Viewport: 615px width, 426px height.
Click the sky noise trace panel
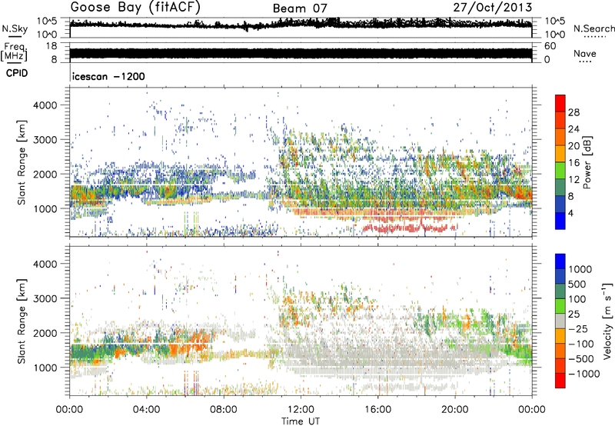[x=301, y=28]
